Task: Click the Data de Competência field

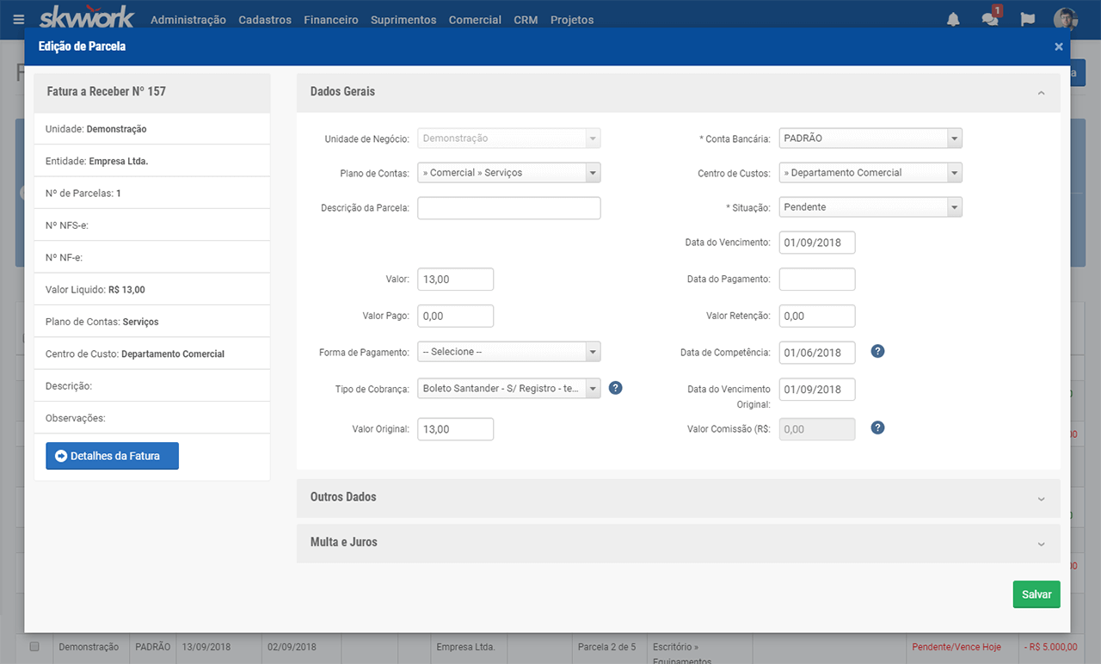Action: (817, 353)
